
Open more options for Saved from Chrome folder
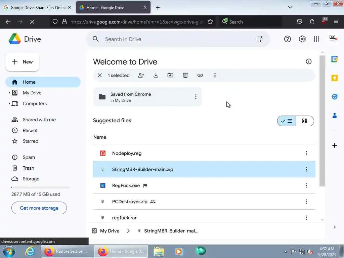click(196, 97)
